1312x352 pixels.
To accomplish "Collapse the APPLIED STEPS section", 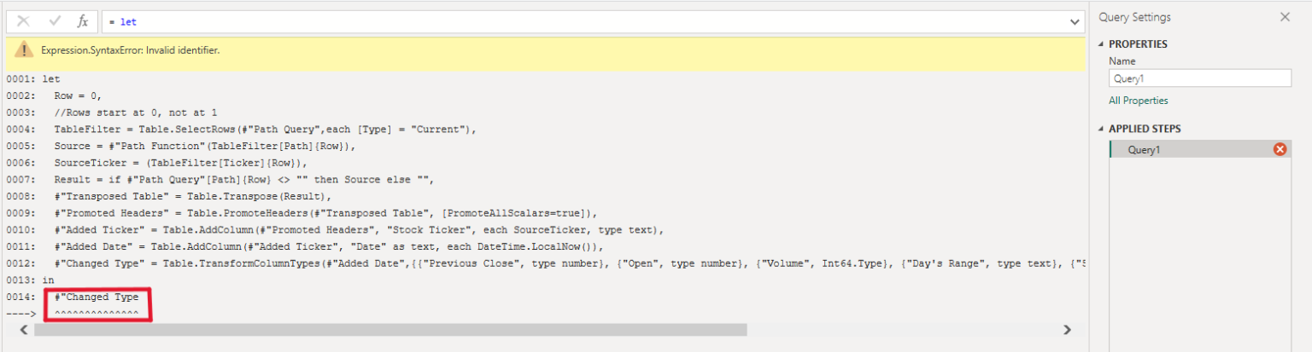I will coord(1101,129).
